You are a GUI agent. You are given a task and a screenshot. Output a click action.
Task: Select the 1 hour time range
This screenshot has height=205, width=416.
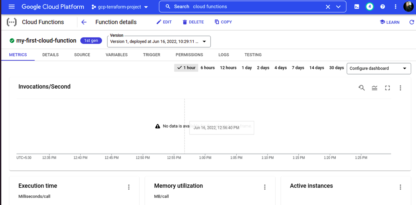tap(186, 68)
